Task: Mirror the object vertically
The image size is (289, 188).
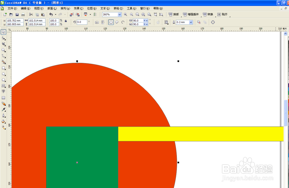Action: (103, 22)
